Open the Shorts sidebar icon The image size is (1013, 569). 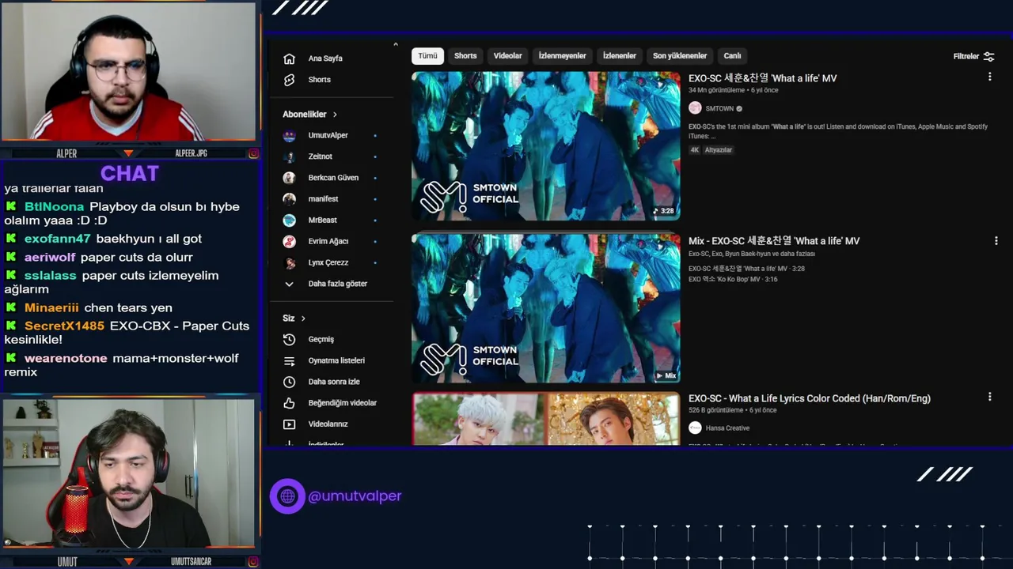tap(289, 80)
